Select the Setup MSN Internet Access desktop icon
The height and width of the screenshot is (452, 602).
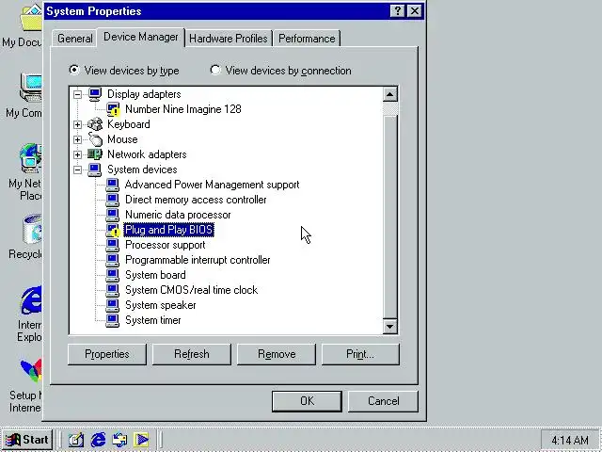[31, 370]
